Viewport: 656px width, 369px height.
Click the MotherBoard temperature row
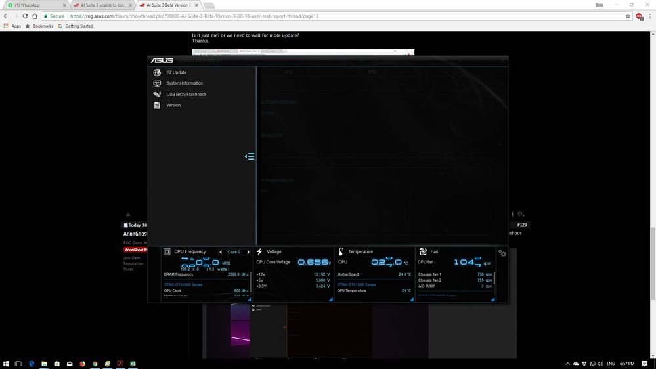[x=374, y=274]
